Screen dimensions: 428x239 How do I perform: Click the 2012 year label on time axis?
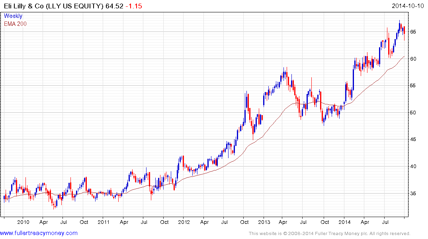pos(184,222)
